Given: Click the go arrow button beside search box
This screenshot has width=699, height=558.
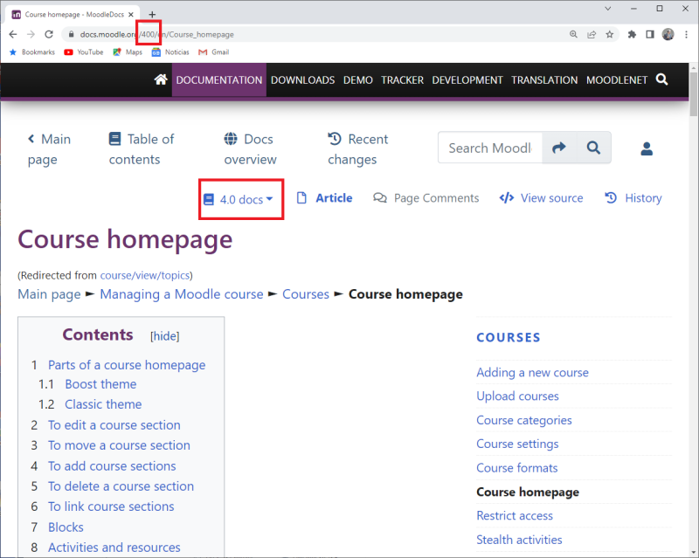Looking at the screenshot, I should point(559,148).
